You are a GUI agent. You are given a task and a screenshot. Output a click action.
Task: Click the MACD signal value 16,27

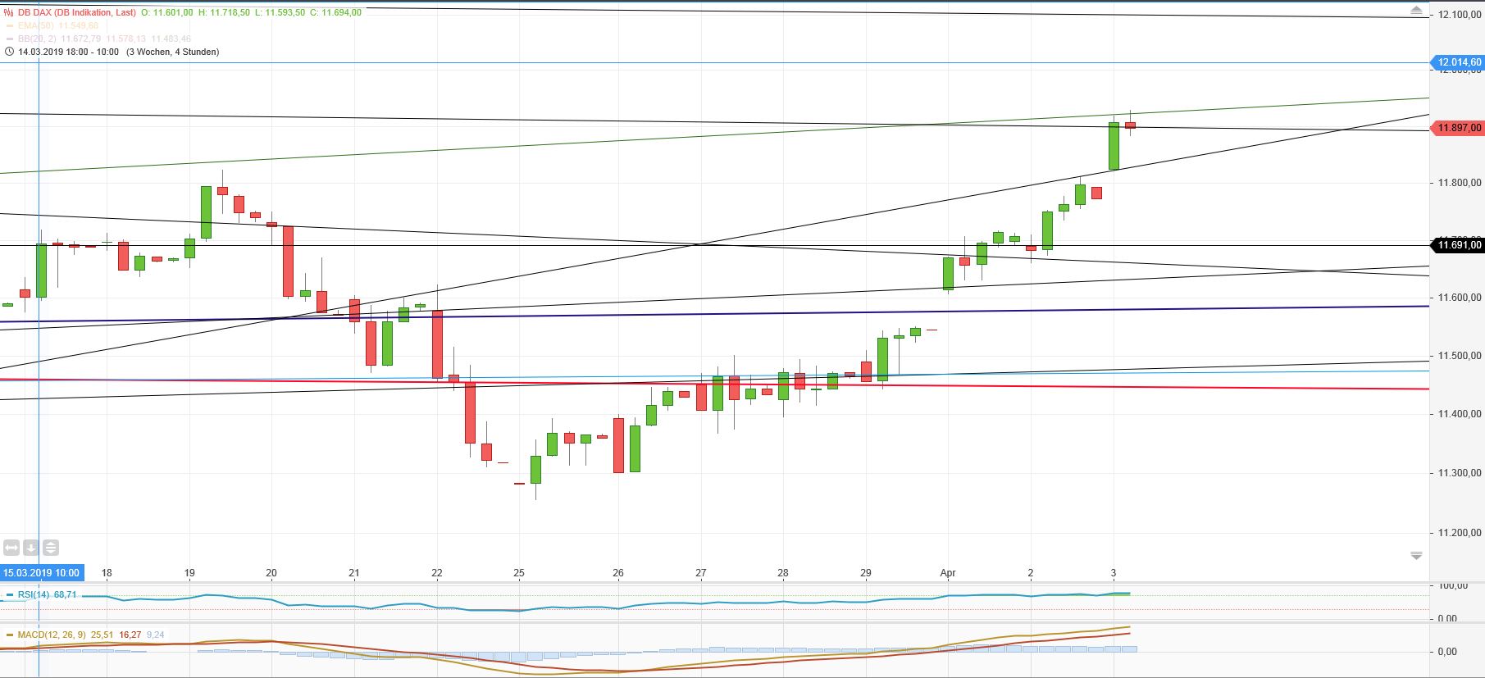pyautogui.click(x=130, y=635)
